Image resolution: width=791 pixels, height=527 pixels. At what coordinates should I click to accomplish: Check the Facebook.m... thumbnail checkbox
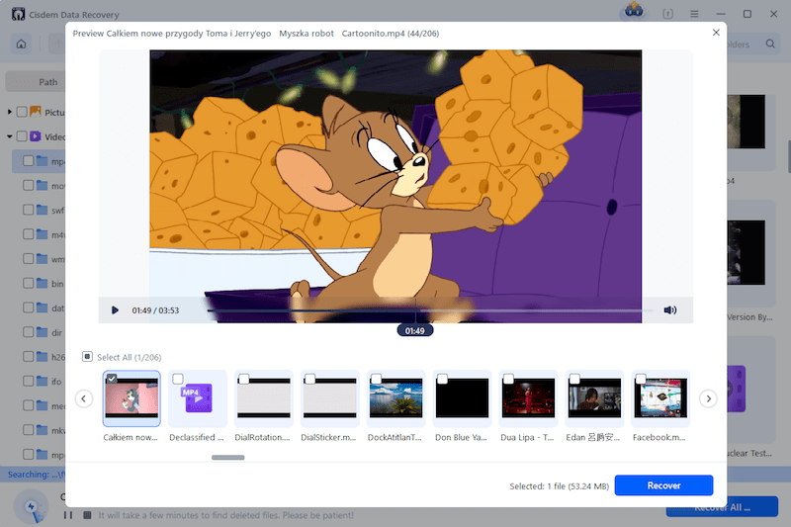pyautogui.click(x=641, y=379)
